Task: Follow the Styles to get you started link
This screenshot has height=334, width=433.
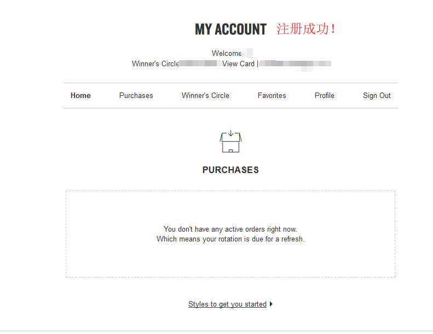Action: (x=227, y=304)
